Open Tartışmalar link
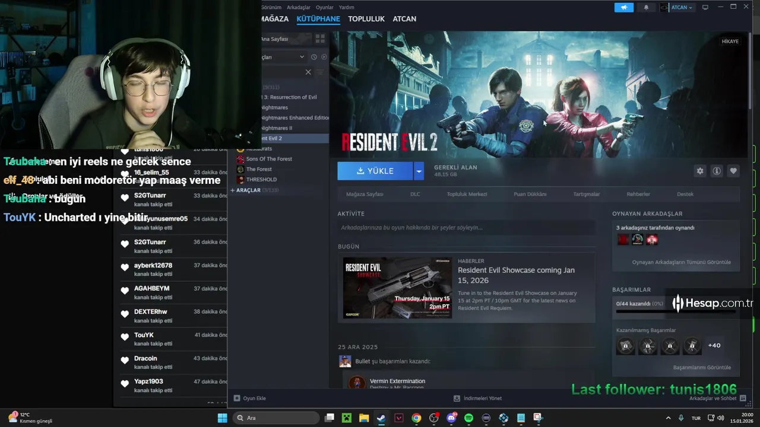This screenshot has height=427, width=760. [x=587, y=194]
